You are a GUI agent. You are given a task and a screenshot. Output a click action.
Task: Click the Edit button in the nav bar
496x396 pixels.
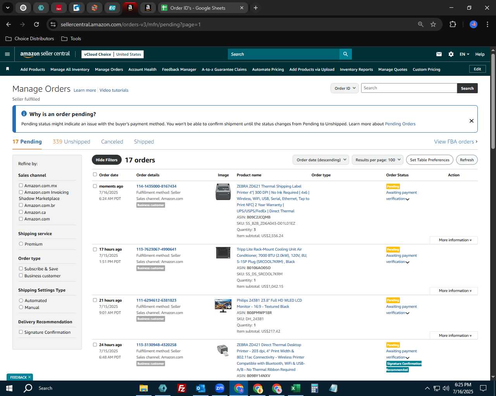(477, 69)
